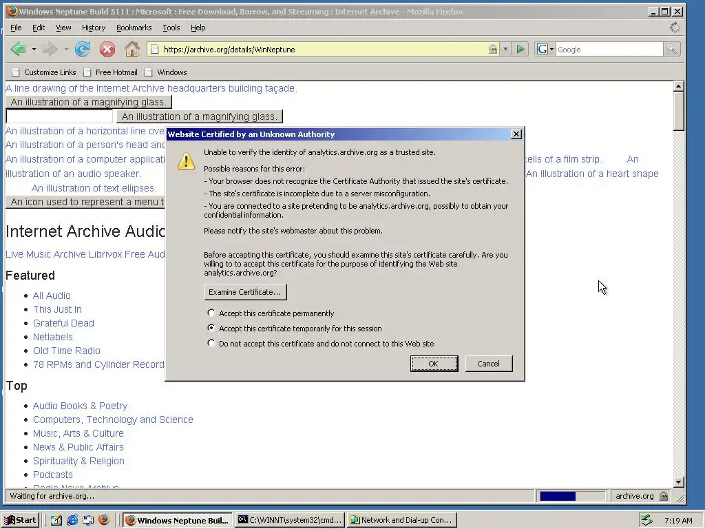The image size is (705, 529).
Task: Open the All Audio link
Action: [52, 295]
